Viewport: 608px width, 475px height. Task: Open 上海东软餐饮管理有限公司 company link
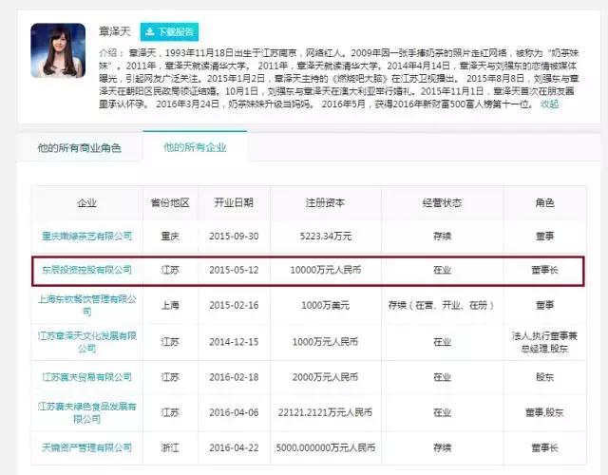[86, 305]
